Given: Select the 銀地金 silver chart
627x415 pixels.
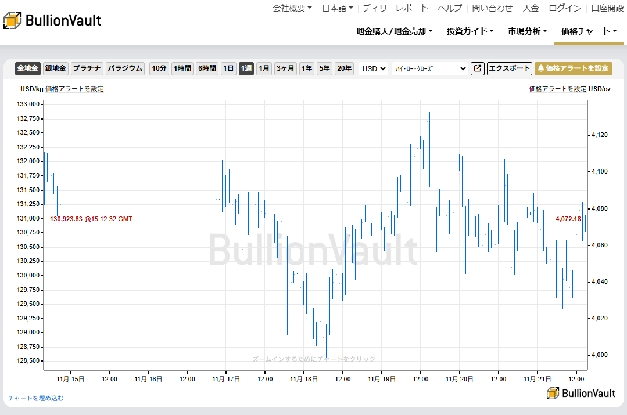Looking at the screenshot, I should click(55, 68).
